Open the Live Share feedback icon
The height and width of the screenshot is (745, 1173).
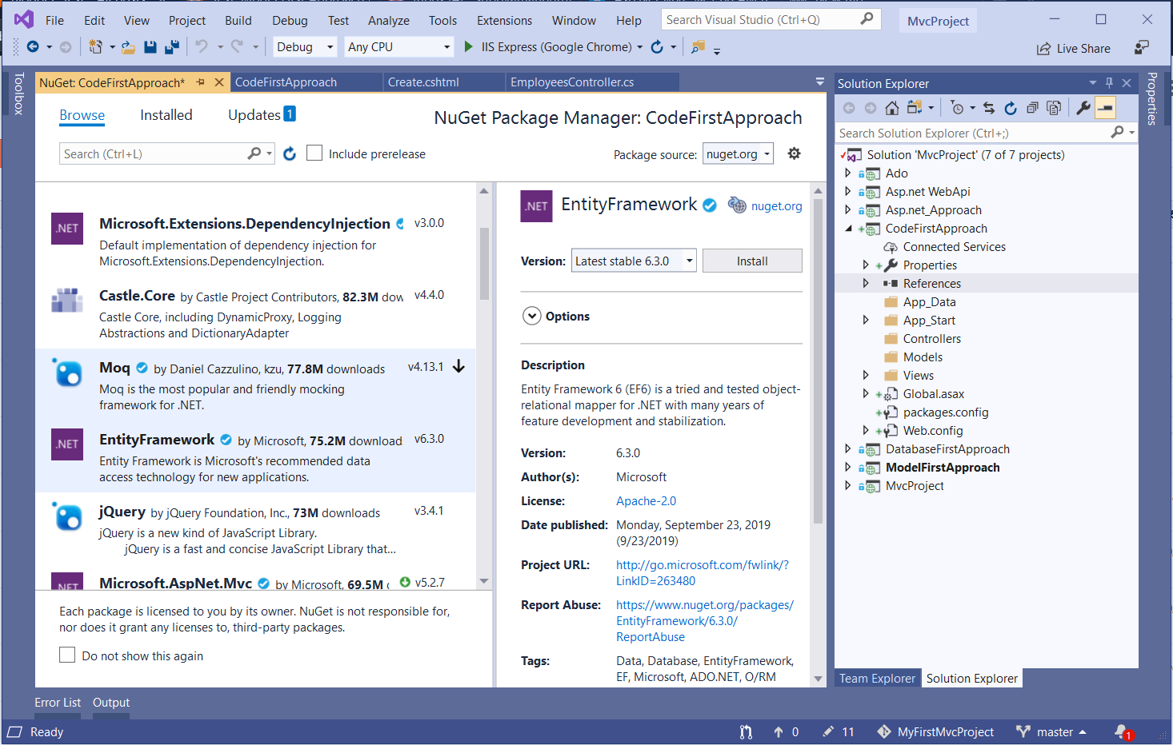tap(1142, 48)
